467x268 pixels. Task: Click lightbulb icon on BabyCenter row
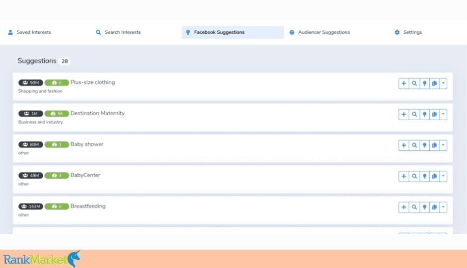[x=424, y=176]
